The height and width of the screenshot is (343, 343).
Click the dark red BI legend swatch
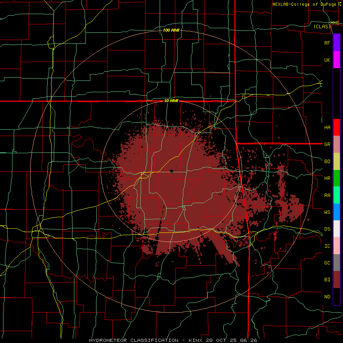[337, 280]
